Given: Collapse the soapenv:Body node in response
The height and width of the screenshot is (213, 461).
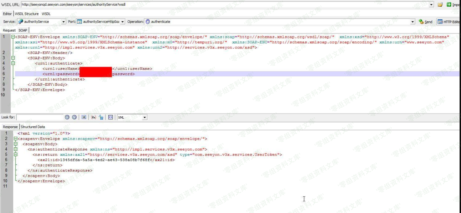Looking at the screenshot, I should click(16, 144).
